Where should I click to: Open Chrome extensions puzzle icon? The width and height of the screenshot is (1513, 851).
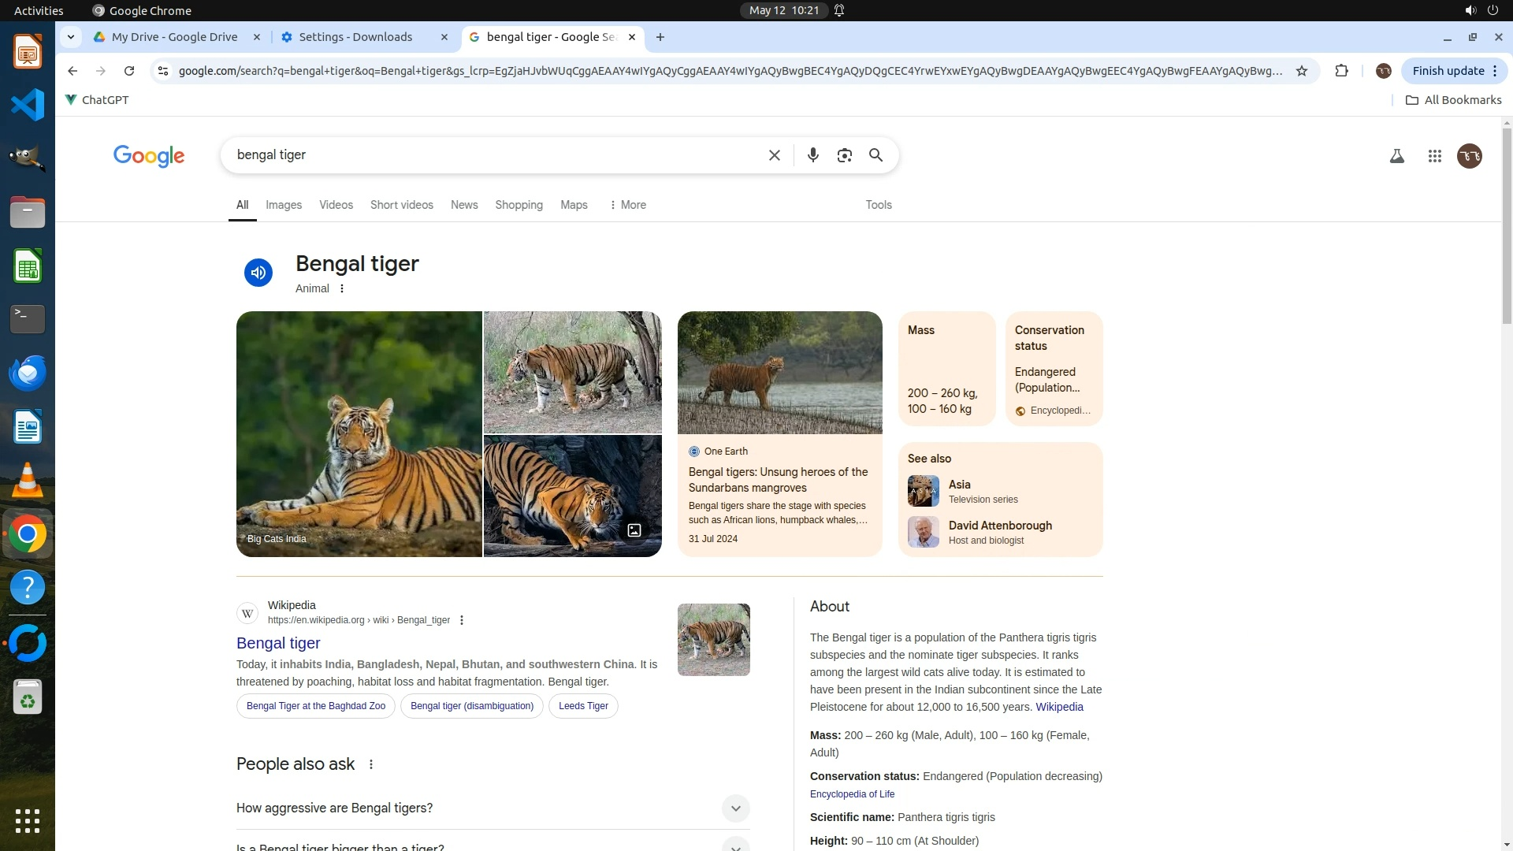[1341, 71]
